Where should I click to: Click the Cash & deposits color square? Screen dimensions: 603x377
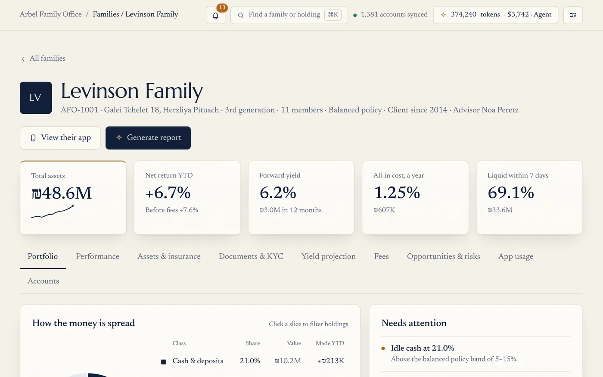point(164,361)
